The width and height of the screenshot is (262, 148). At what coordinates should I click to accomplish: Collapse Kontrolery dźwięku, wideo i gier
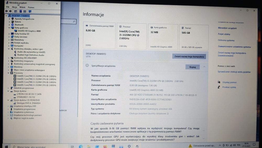click(9, 49)
